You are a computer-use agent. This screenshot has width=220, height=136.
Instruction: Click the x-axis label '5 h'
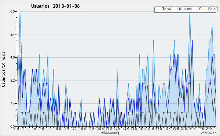58,129
